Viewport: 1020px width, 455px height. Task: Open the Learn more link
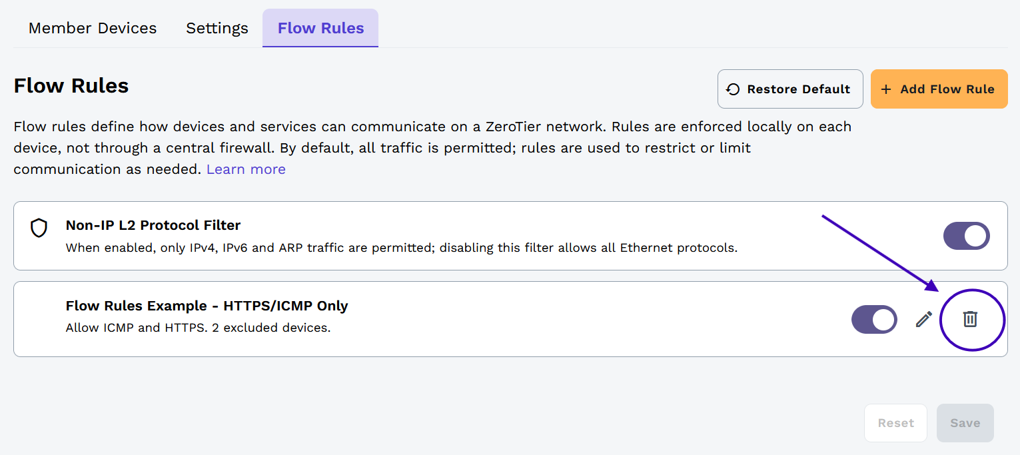click(x=245, y=169)
